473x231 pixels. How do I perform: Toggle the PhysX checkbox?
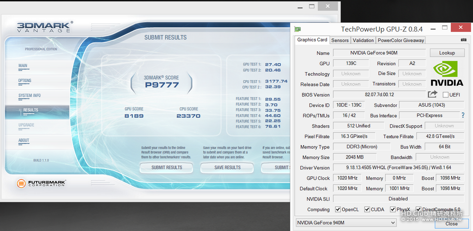[x=393, y=209]
